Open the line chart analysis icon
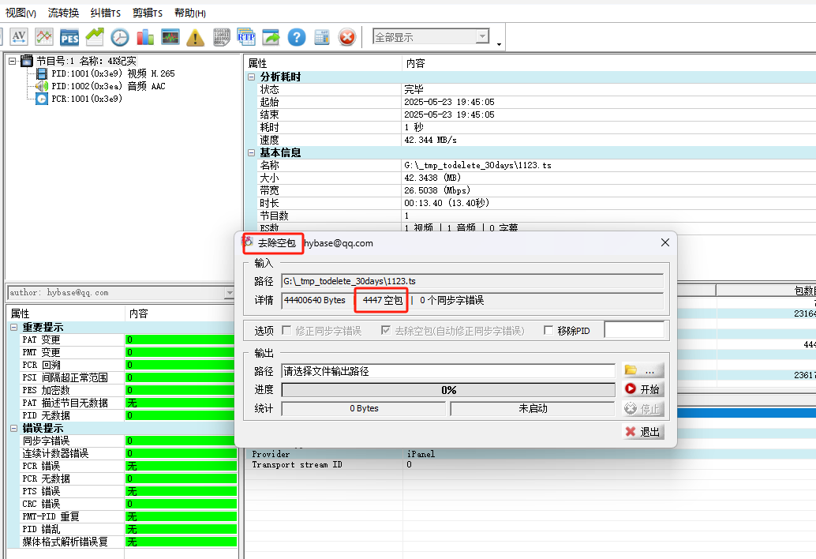The width and height of the screenshot is (816, 559). pos(43,37)
